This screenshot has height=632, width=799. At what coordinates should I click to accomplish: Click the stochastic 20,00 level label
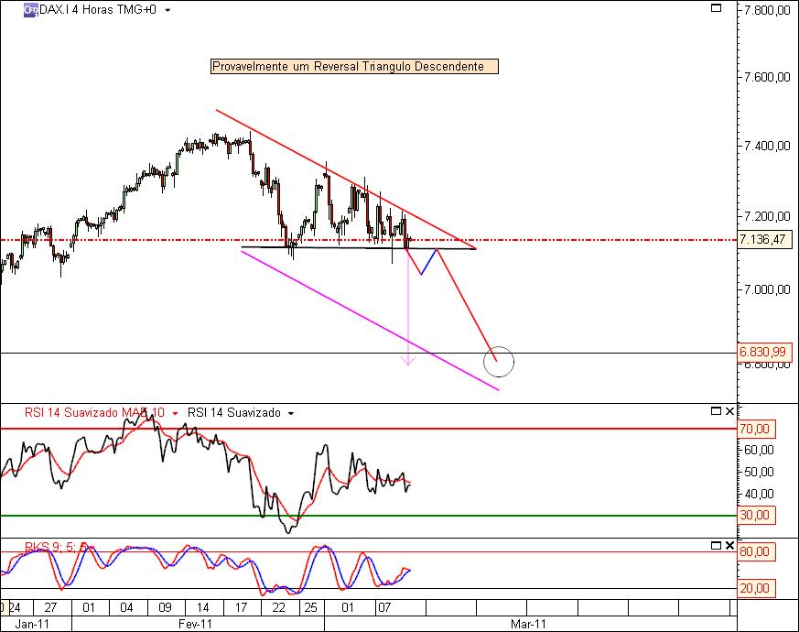click(756, 589)
